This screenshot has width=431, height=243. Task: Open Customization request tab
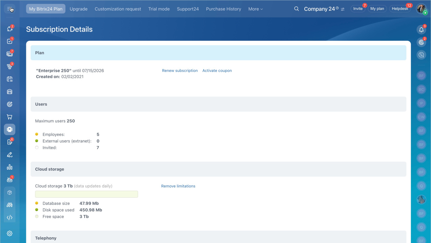(x=118, y=9)
